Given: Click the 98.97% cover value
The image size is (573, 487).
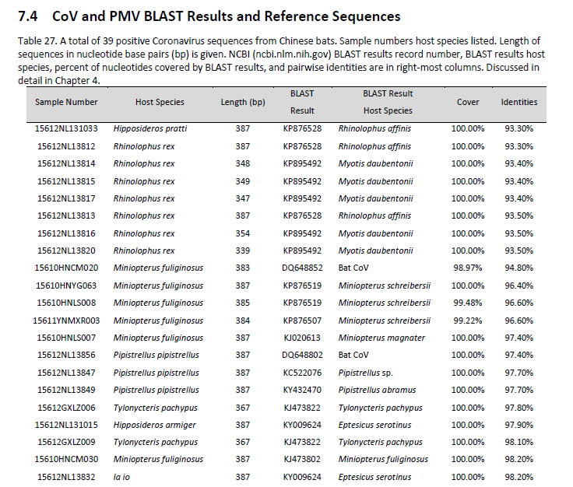Looking at the screenshot, I should click(x=468, y=268).
